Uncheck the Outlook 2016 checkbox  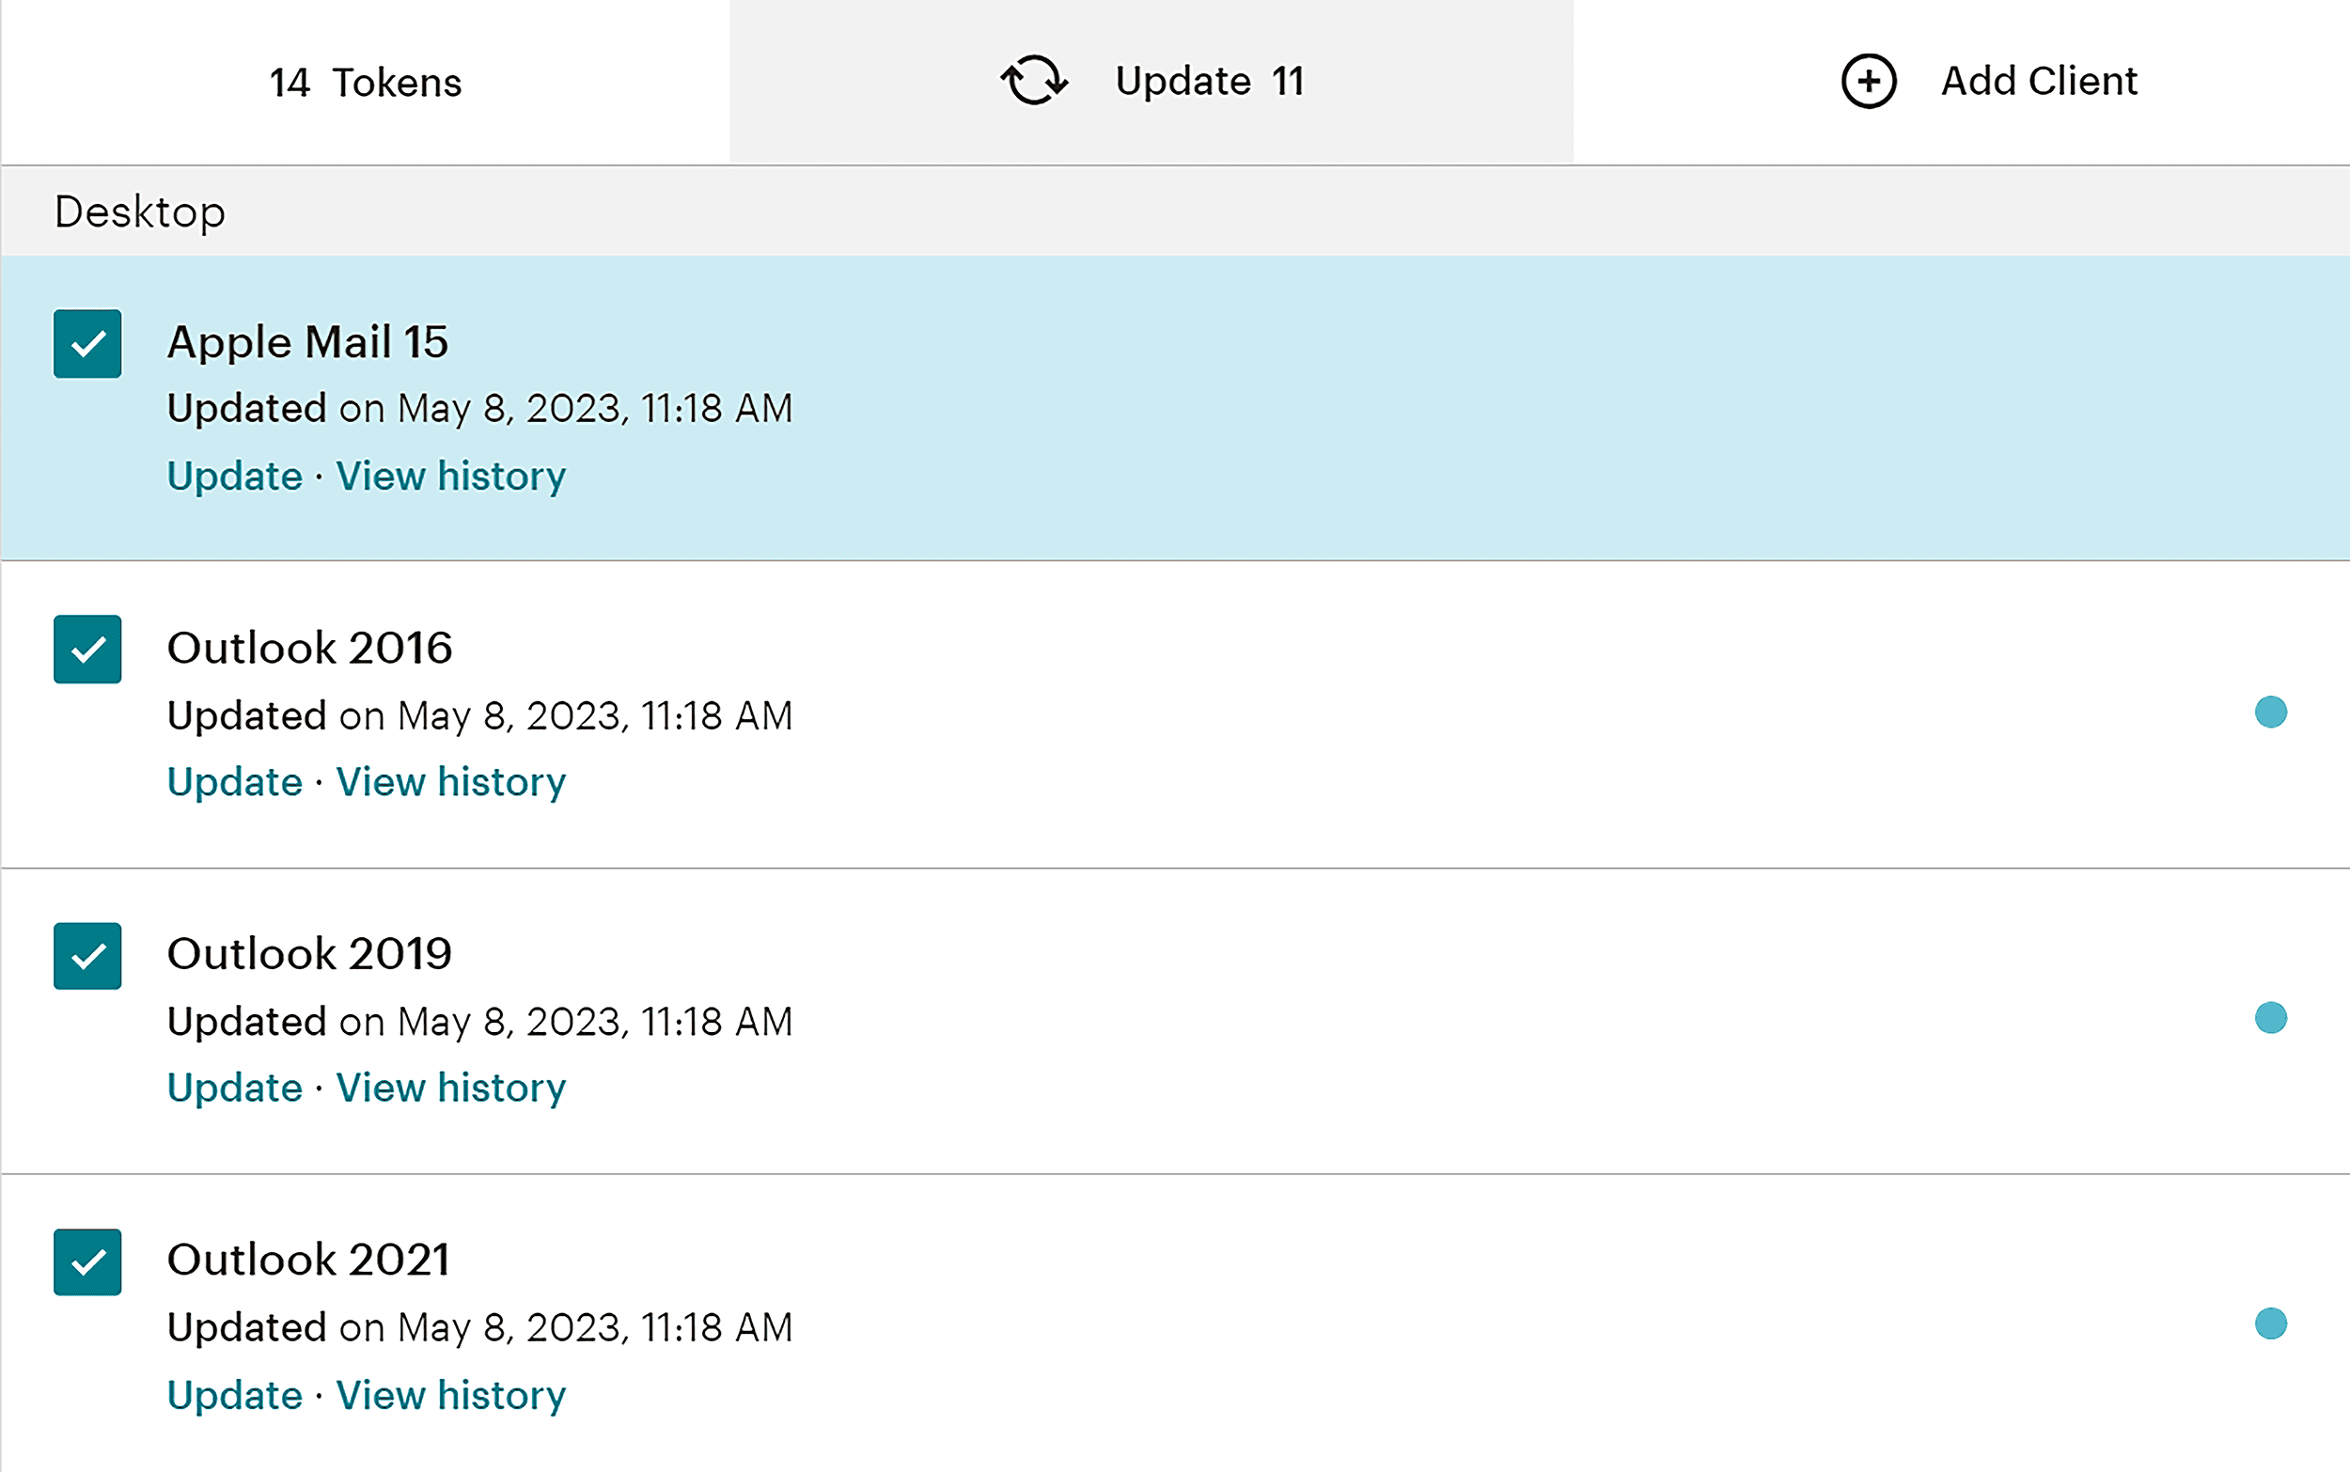point(86,650)
